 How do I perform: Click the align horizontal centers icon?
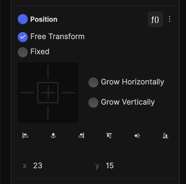click(x=53, y=135)
